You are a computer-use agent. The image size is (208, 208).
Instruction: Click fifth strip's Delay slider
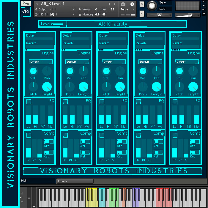pyautogui.click(x=186, y=39)
